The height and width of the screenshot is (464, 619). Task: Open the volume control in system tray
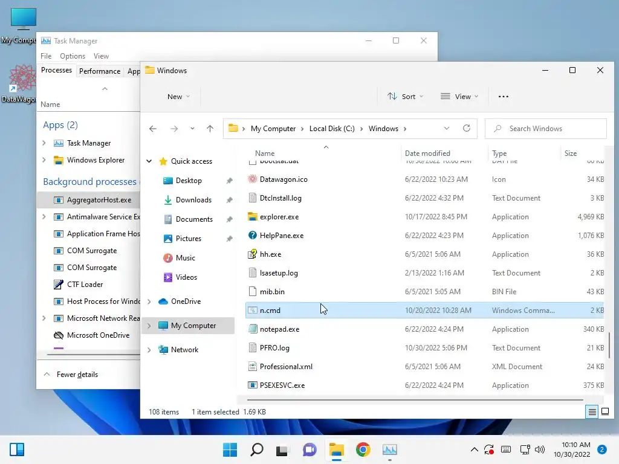click(540, 449)
